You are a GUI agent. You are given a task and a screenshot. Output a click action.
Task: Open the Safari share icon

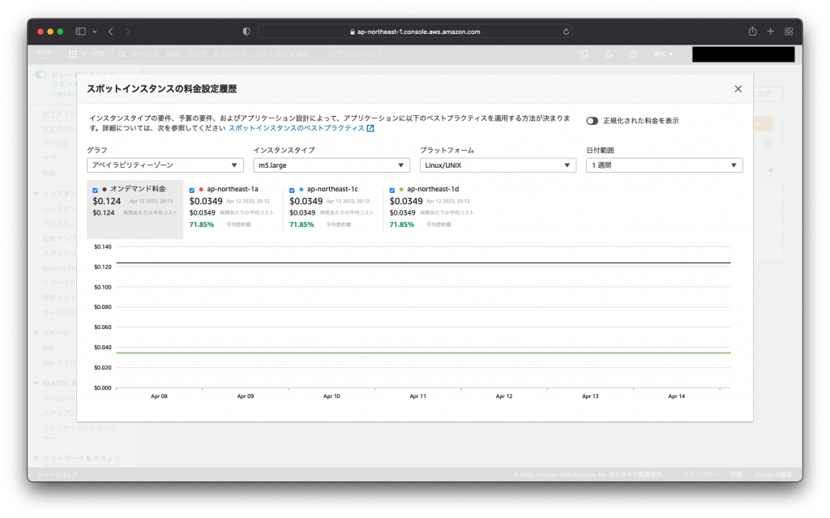click(753, 32)
